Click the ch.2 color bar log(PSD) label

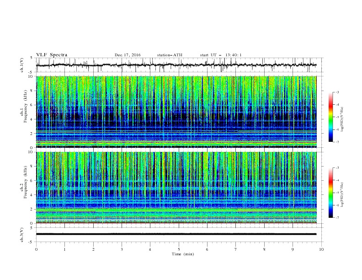pyautogui.click(x=342, y=195)
